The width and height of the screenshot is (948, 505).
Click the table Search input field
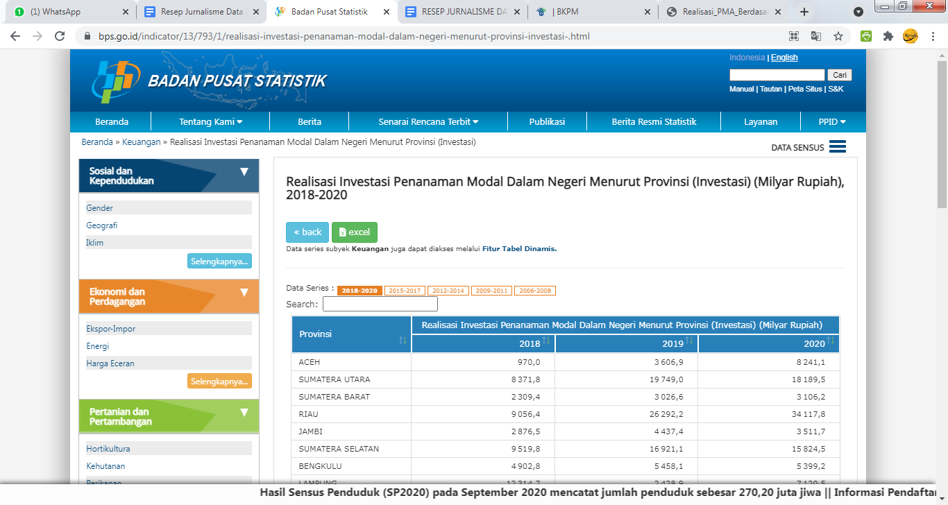click(x=380, y=304)
